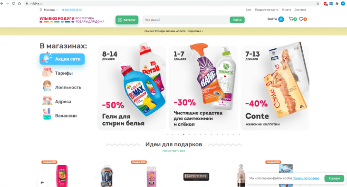The width and height of the screenshot is (347, 187).
Task: Select the first carousel pagination dot
Action: click(167, 134)
